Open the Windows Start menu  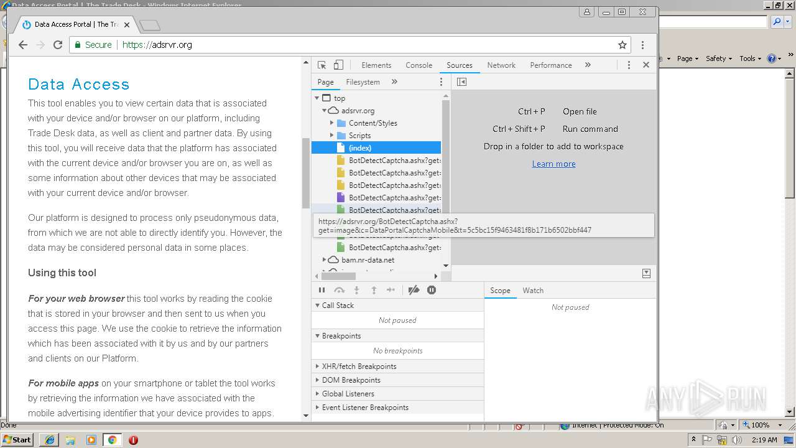(x=17, y=439)
